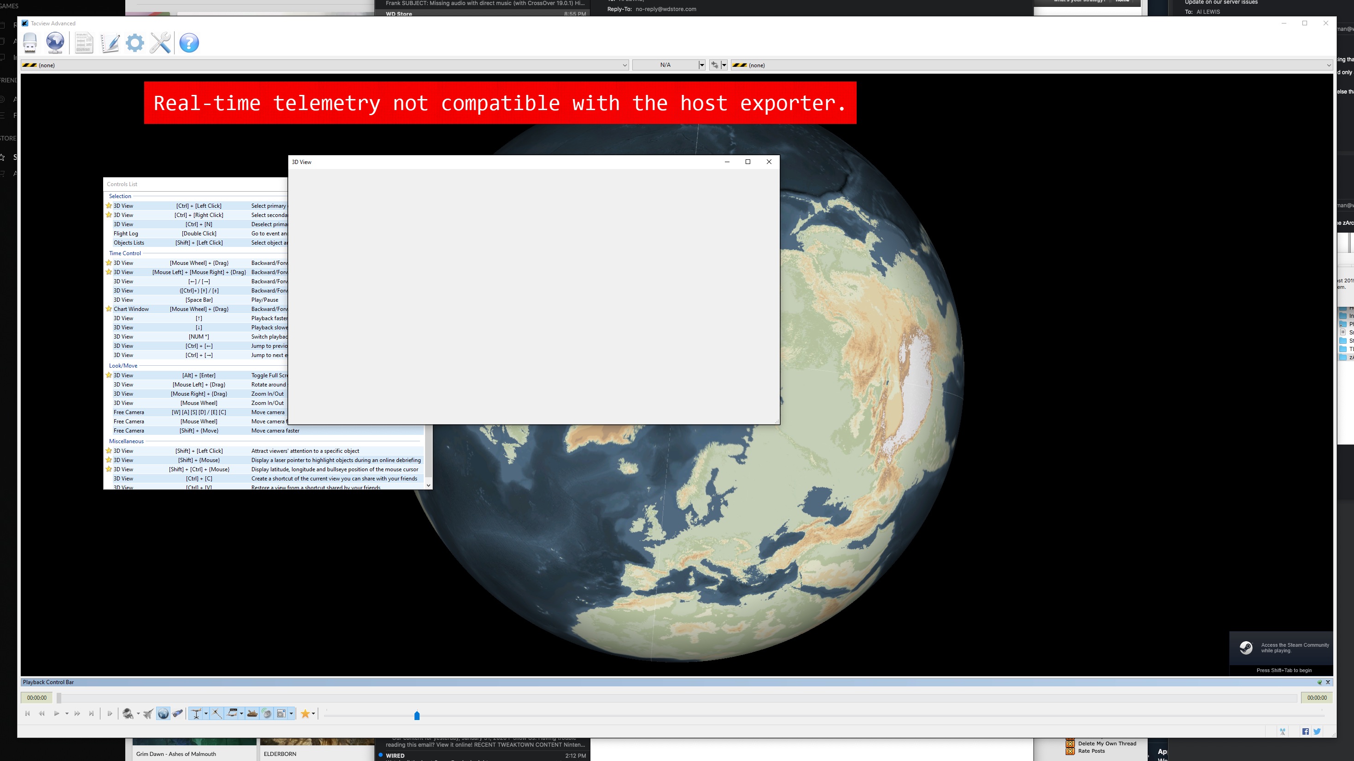Open the wrench and screwdriver tools
The height and width of the screenshot is (761, 1354).
(x=160, y=43)
